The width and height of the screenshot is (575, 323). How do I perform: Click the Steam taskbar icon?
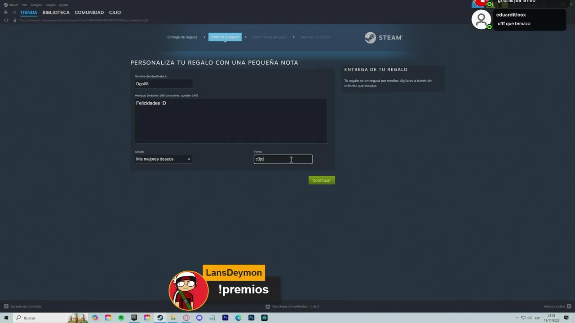coord(160,318)
